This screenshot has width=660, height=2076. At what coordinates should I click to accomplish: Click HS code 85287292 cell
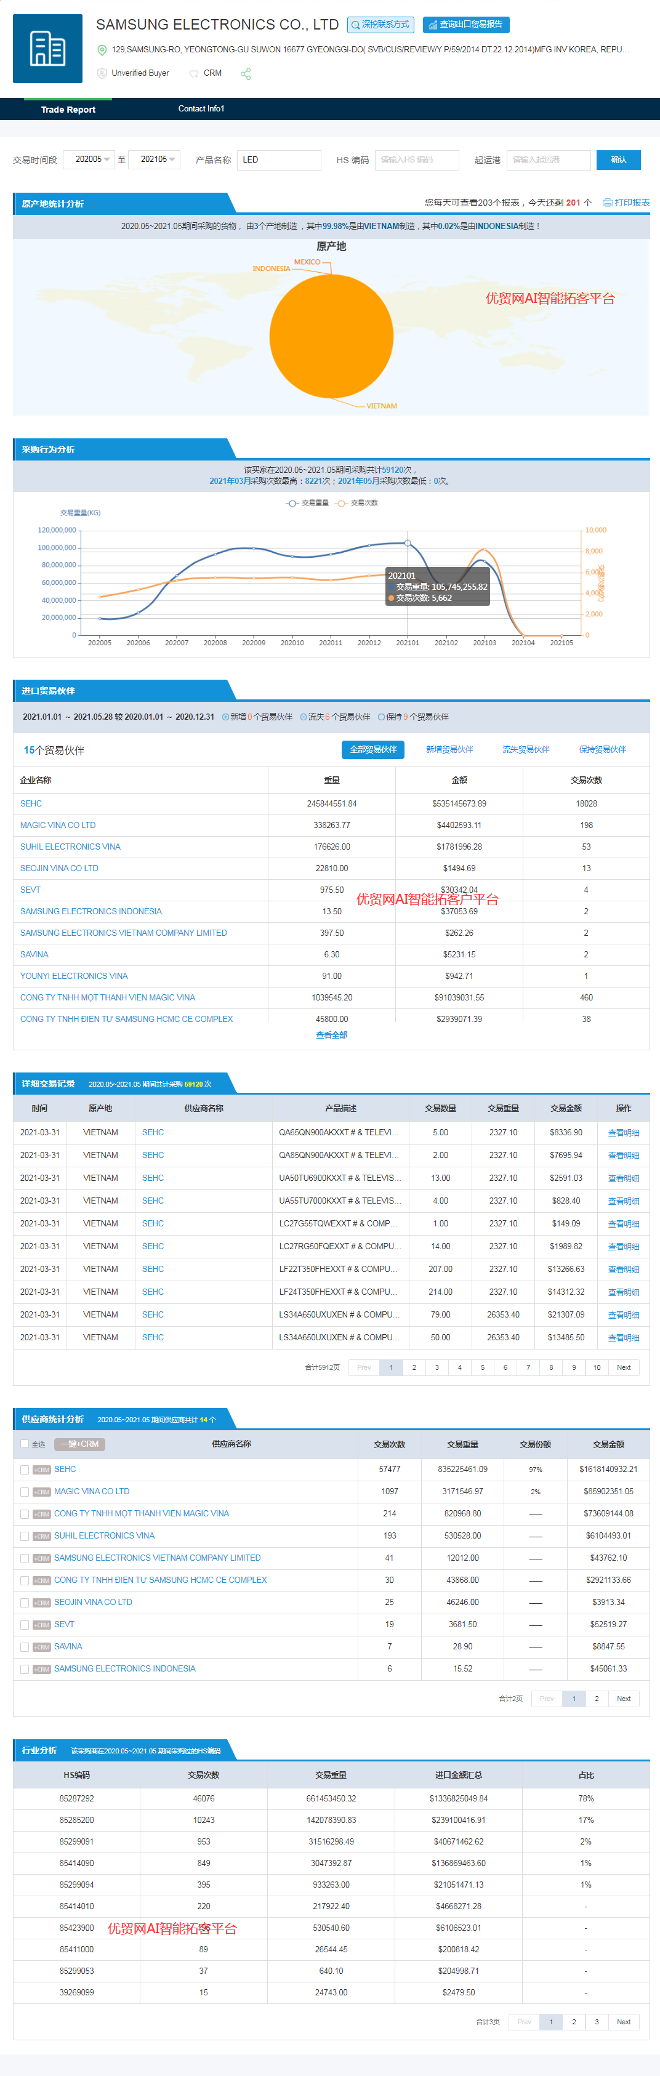pyautogui.click(x=76, y=1798)
